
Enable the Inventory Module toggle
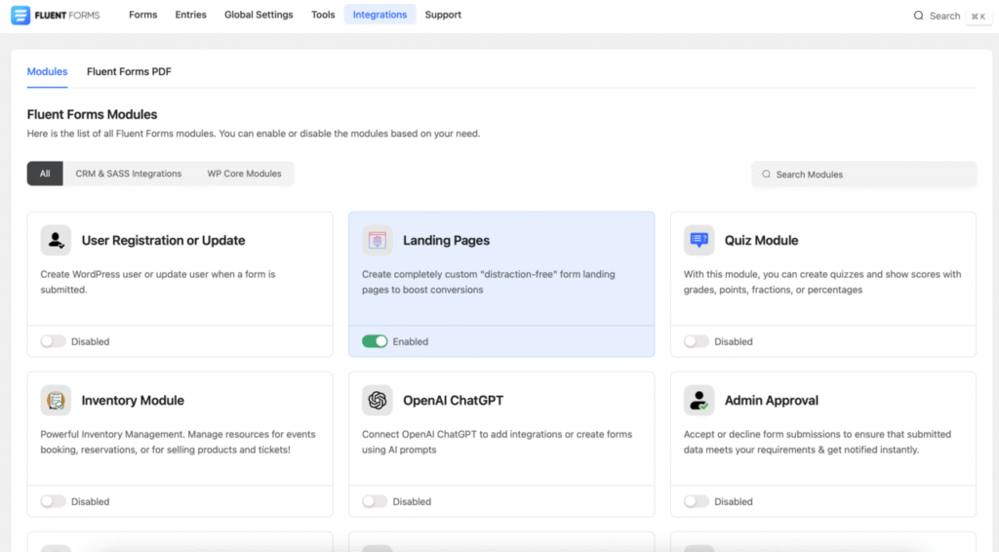tap(53, 501)
